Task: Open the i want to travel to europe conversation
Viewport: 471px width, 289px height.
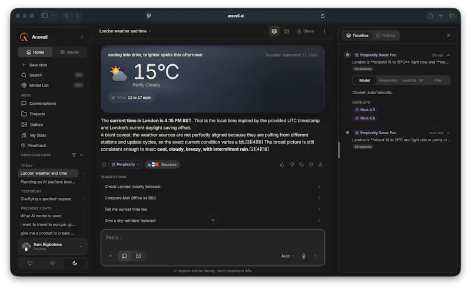Action: [48, 224]
